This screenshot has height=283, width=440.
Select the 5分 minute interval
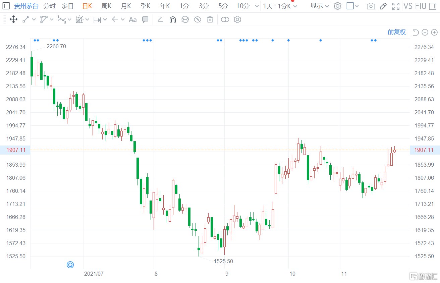pyautogui.click(x=223, y=6)
